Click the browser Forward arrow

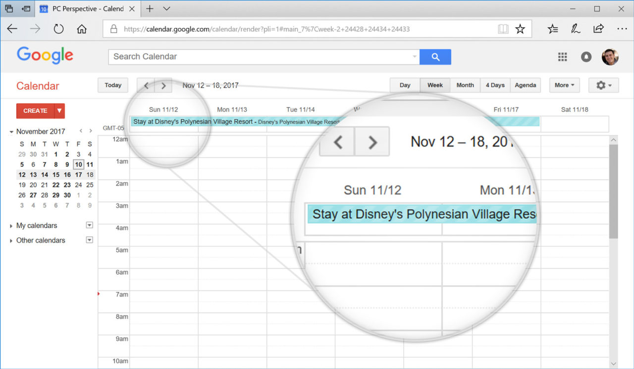tap(35, 29)
